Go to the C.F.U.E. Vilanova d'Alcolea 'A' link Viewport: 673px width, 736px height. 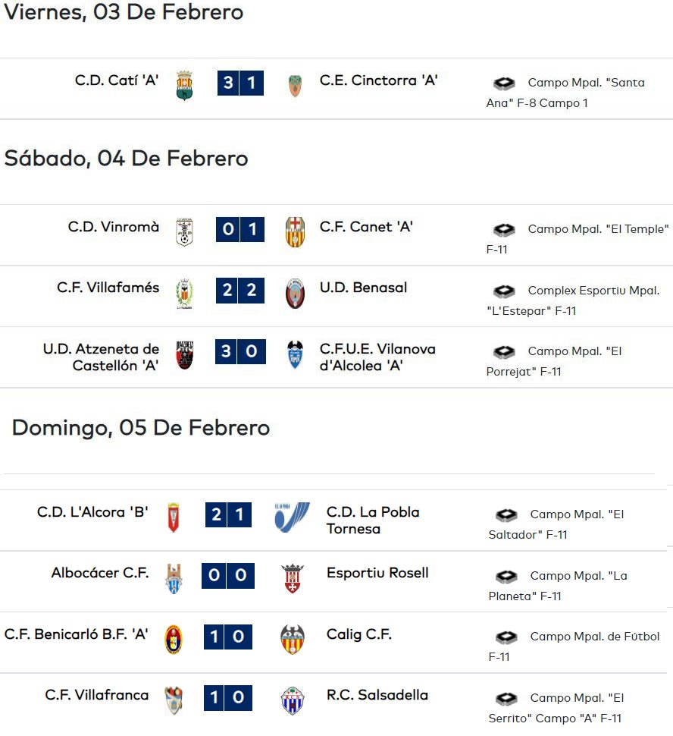pos(377,357)
